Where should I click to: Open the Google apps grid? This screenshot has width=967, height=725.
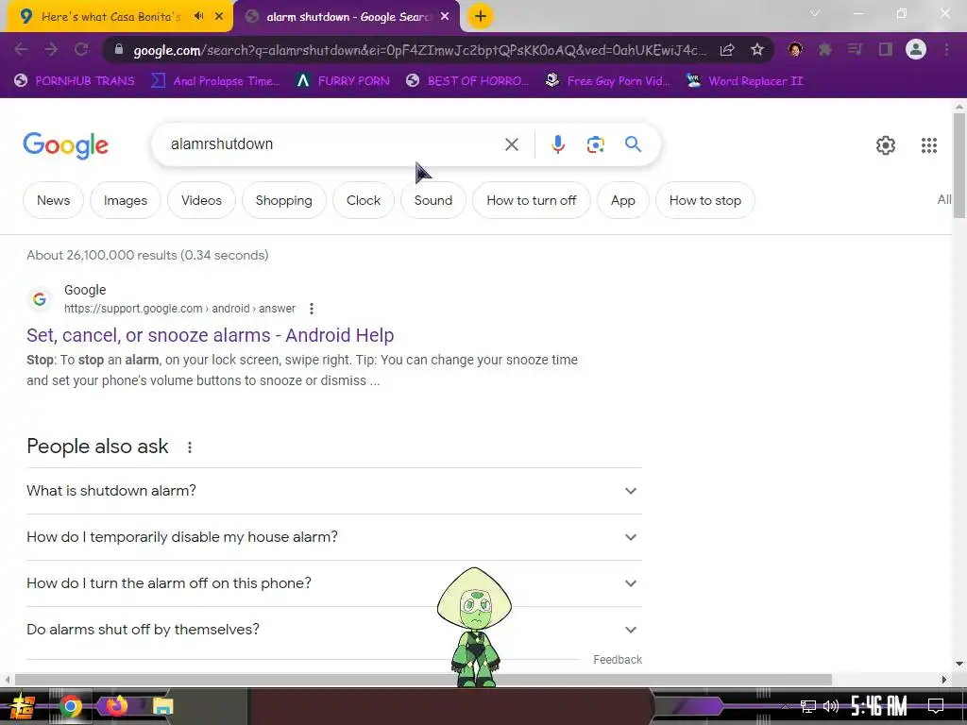(x=929, y=145)
